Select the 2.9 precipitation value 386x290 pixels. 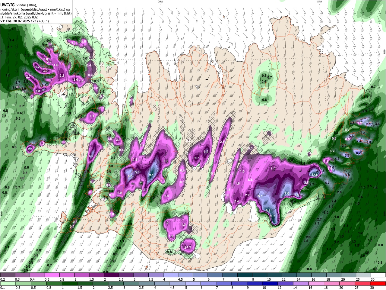[x=344, y=146]
